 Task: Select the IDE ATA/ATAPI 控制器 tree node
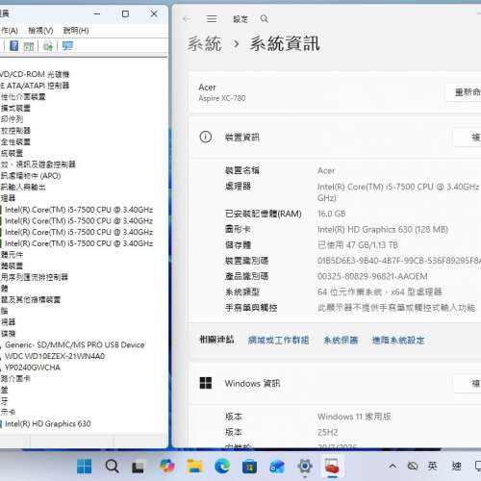tap(35, 86)
